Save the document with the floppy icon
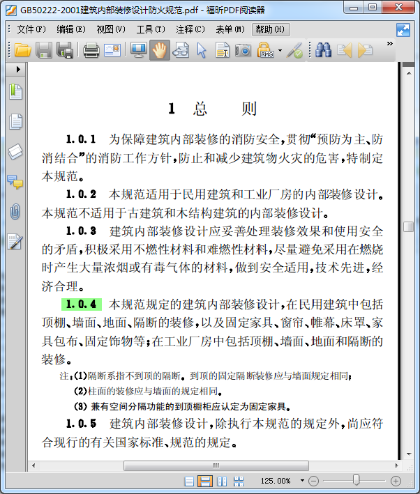The image size is (420, 494). point(44,50)
